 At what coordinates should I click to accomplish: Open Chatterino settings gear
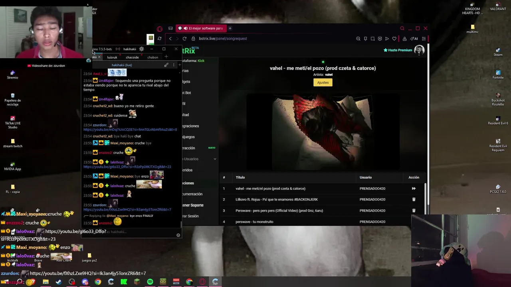click(x=141, y=49)
